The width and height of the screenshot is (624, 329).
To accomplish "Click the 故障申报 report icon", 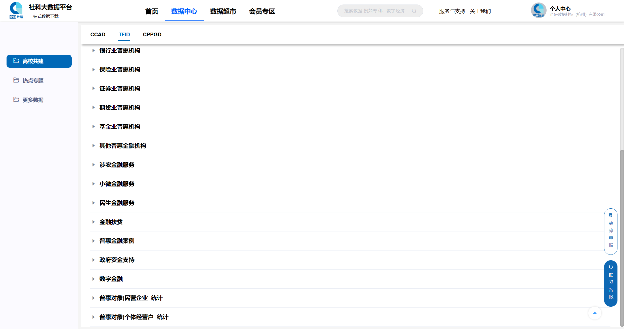I will point(611,215).
